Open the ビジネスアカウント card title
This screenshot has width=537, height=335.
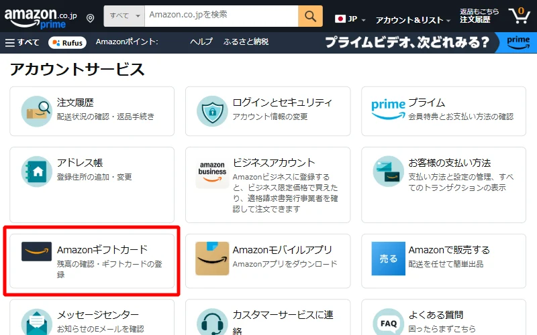(274, 163)
